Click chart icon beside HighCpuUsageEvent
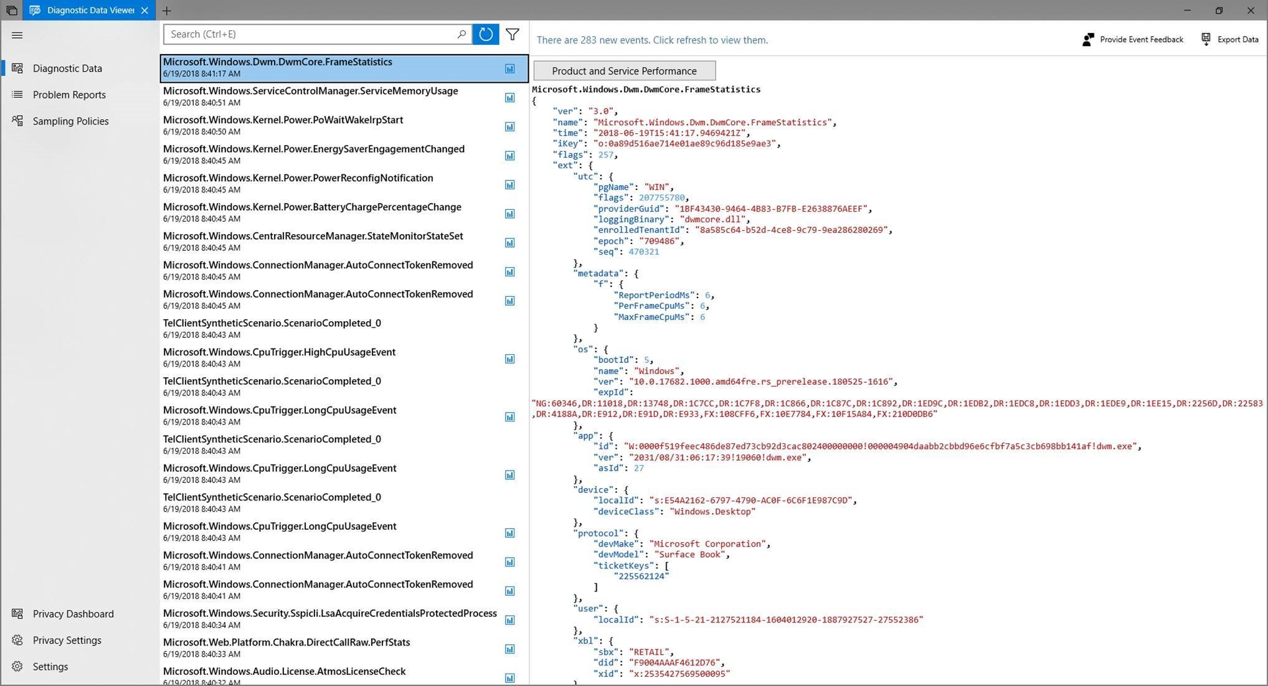The height and width of the screenshot is (686, 1268). click(509, 359)
